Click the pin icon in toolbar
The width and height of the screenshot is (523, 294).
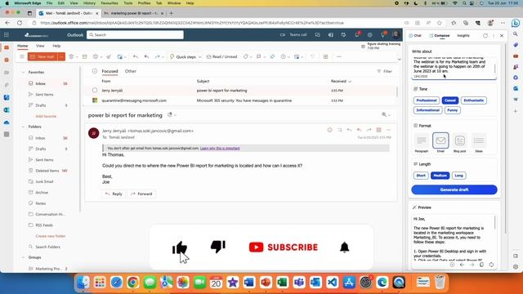(x=272, y=56)
